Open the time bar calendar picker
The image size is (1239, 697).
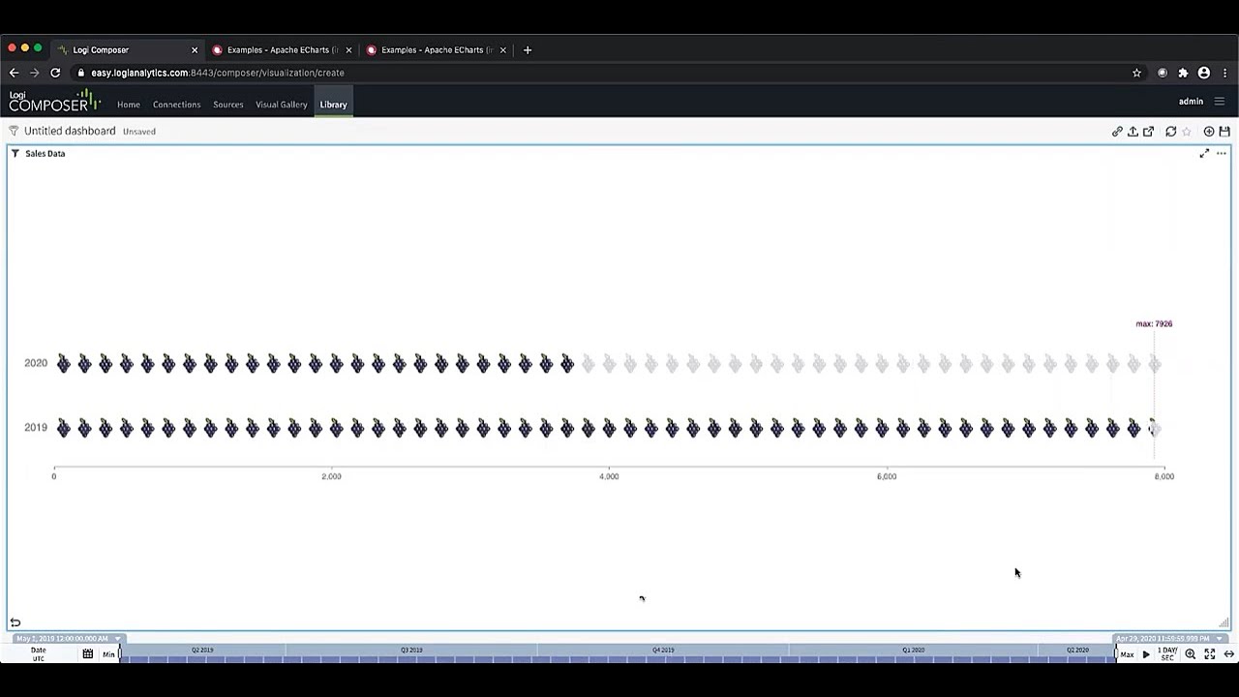pyautogui.click(x=87, y=654)
